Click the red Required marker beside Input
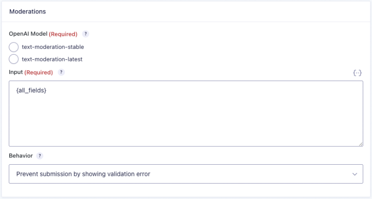The height and width of the screenshot is (199, 372). pos(38,72)
